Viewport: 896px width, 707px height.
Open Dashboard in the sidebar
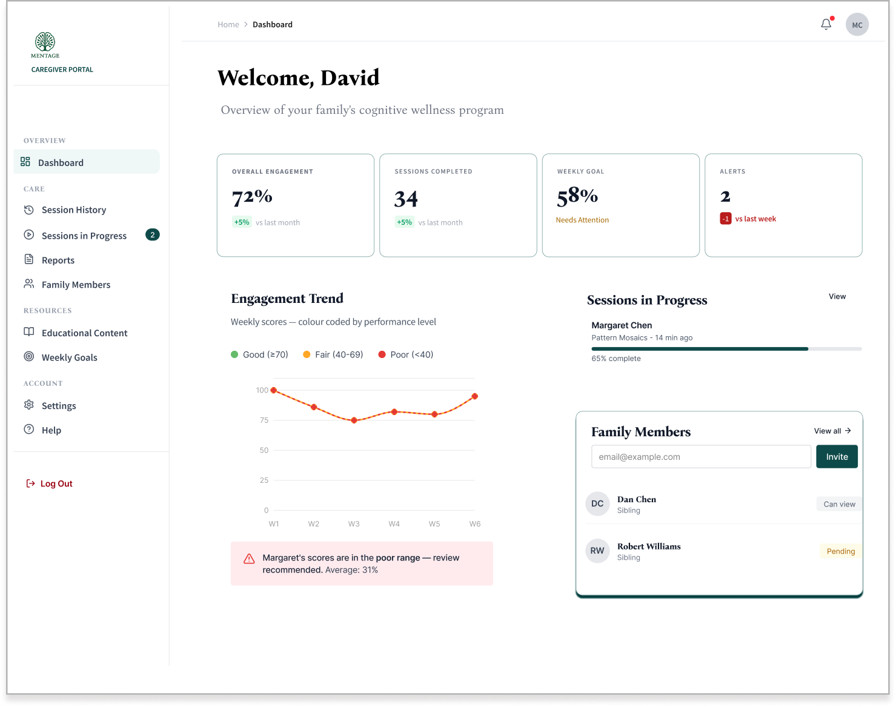87,162
